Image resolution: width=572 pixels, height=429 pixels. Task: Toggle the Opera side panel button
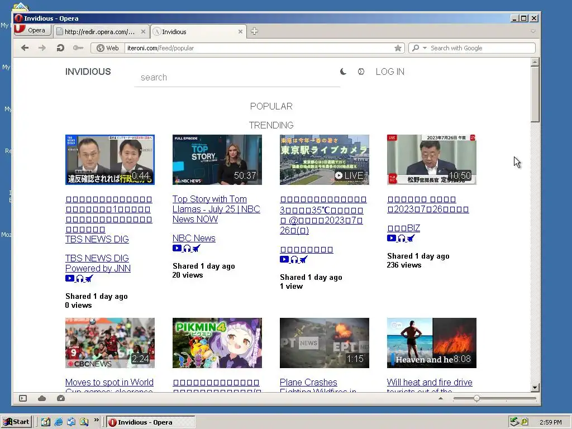pyautogui.click(x=23, y=398)
